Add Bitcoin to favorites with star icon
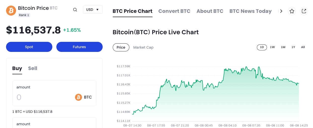313x128 pixels. click(x=292, y=11)
